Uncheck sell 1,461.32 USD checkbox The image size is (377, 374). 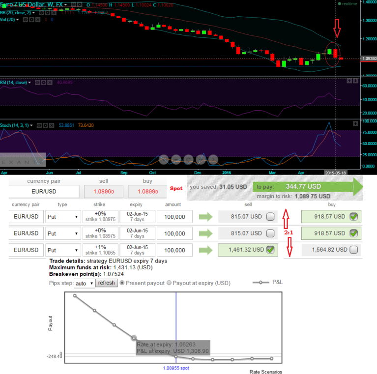point(270,250)
